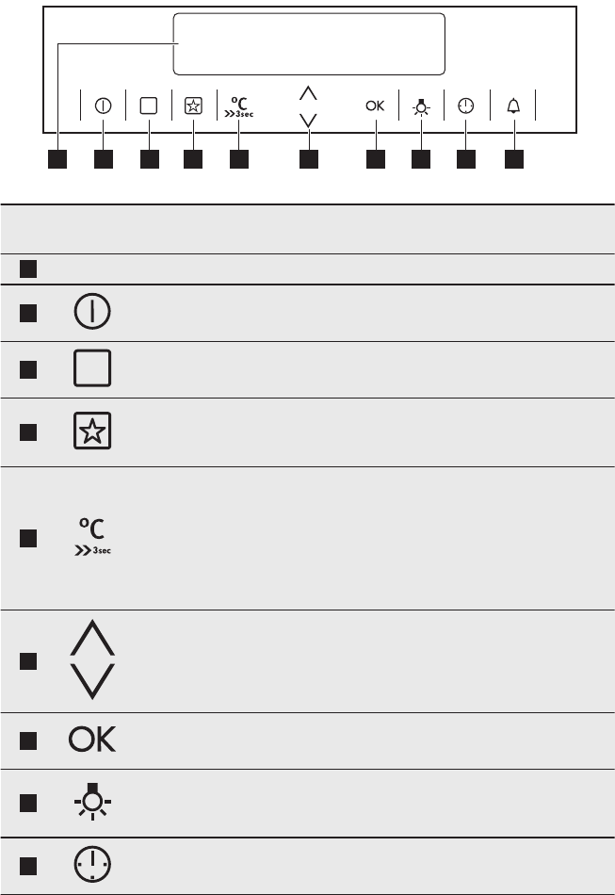Select the large square icon in legend table
The image size is (615, 895).
92,368
